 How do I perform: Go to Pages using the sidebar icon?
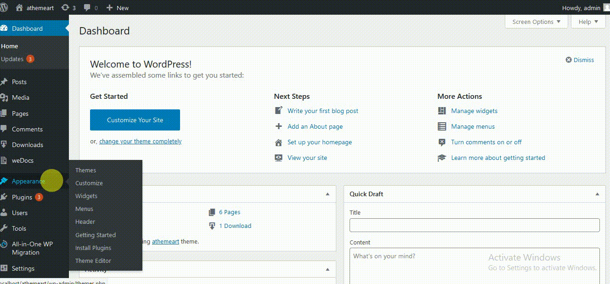tap(4, 113)
